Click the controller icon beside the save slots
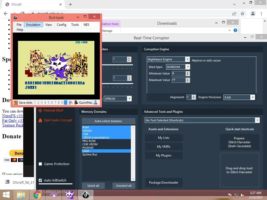The image size is (267, 200). (x=71, y=102)
